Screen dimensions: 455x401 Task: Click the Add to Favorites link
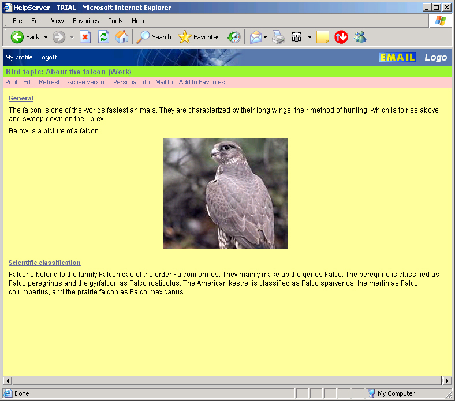(202, 82)
